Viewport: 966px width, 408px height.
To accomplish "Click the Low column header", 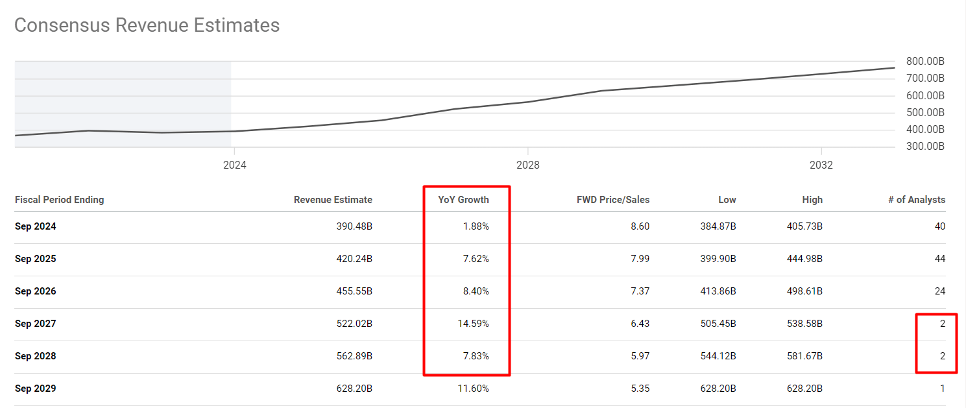I will [x=727, y=200].
